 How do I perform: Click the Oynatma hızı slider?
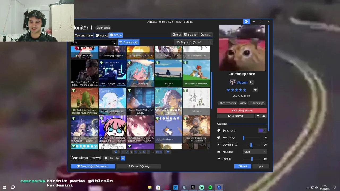252,145
